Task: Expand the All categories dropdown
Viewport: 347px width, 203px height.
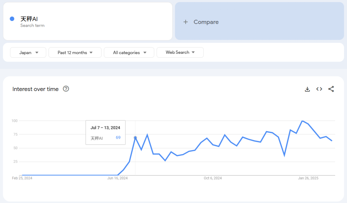Action: pos(129,52)
